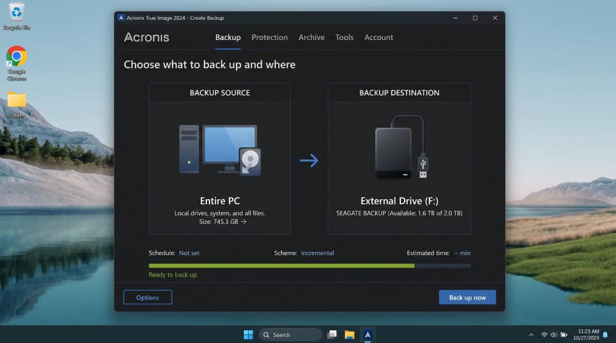
Task: Click the SEAGATE BACKUP availability text
Action: pos(400,213)
